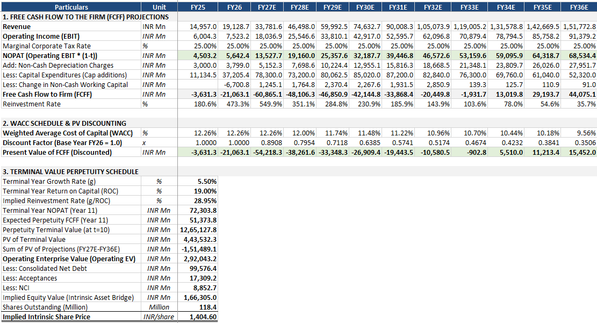The height and width of the screenshot is (323, 597).
Task: Select '3. TERMINAL VALUE PERPETUITY SCHEDULE' heading
Action: tap(70, 172)
